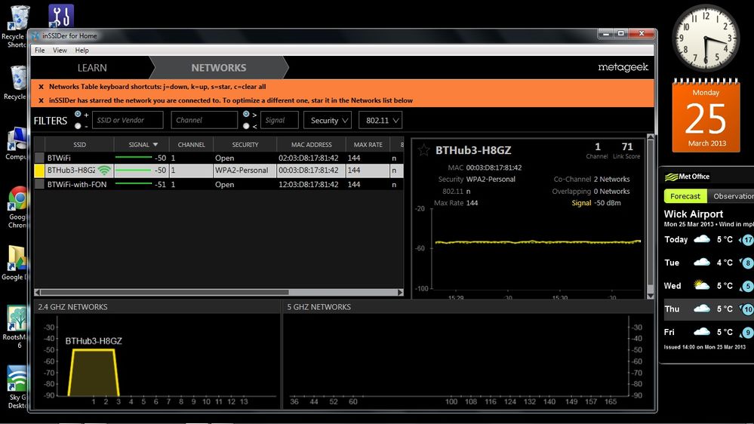The height and width of the screenshot is (424, 754).
Task: Click right arrow of table horizontal scrollbar
Action: point(400,292)
